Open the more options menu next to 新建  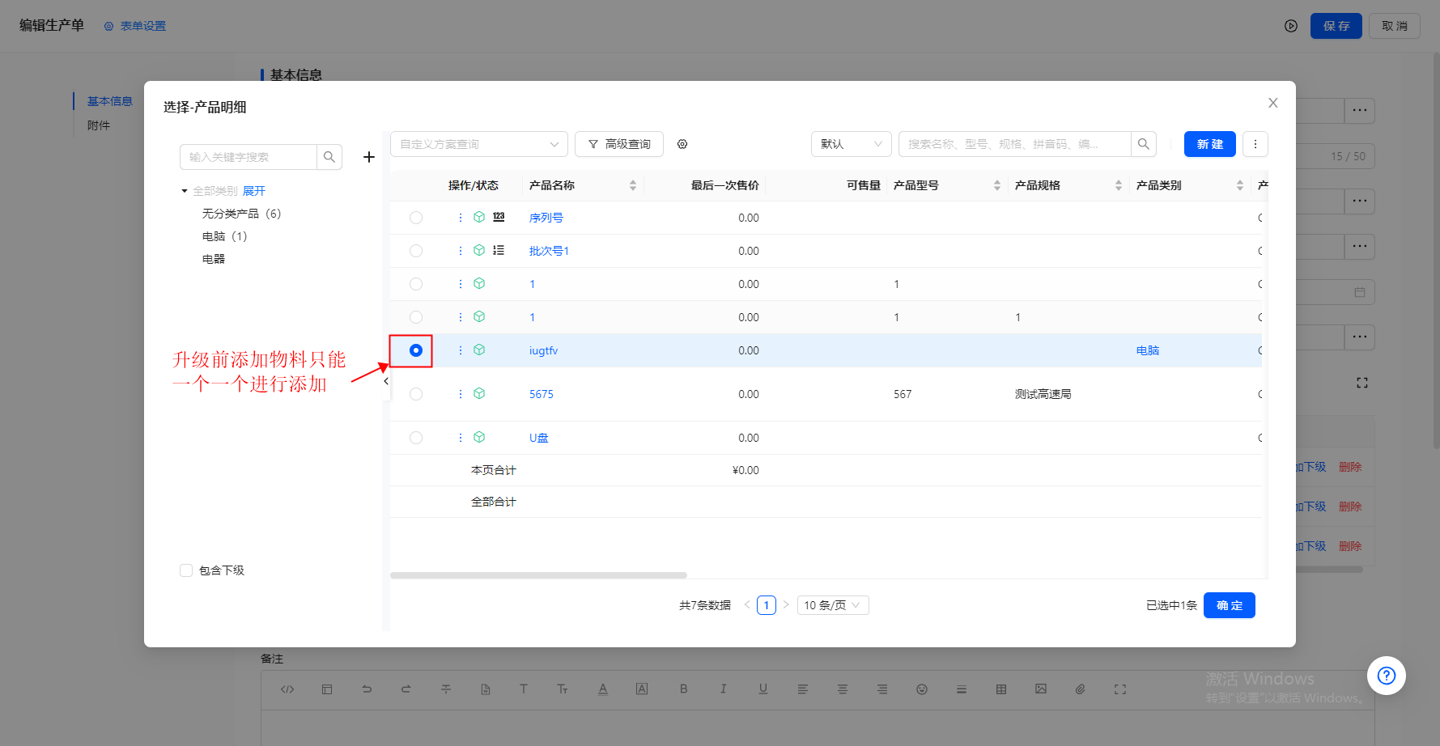tap(1255, 144)
